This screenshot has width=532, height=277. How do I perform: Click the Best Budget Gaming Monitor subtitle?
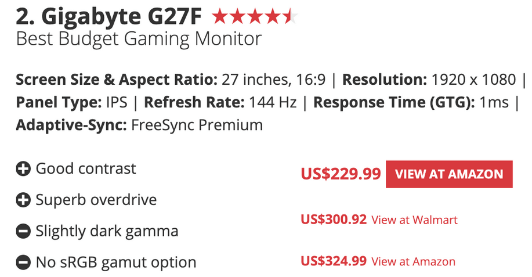pyautogui.click(x=139, y=39)
